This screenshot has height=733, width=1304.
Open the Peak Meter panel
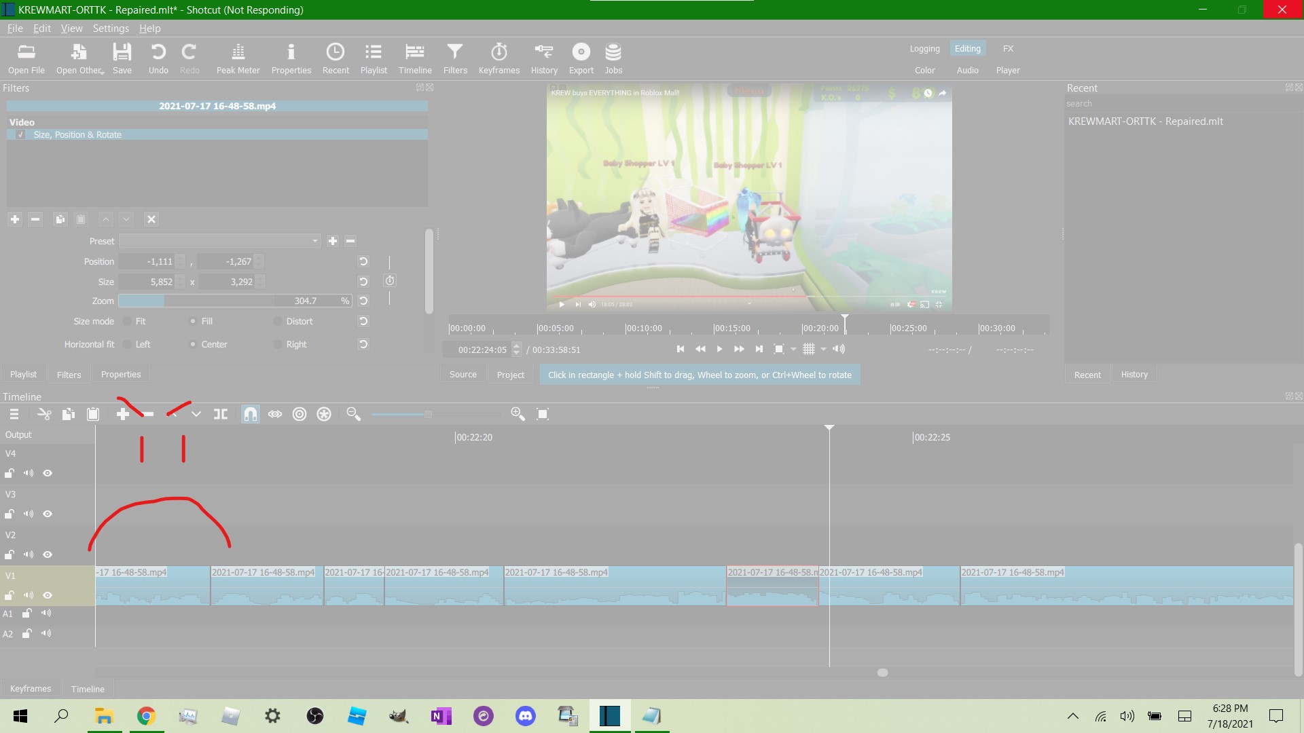tap(238, 58)
